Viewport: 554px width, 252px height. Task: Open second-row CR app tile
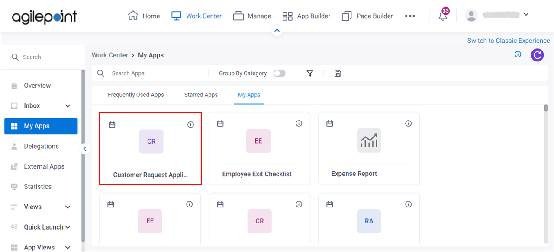tap(260, 221)
